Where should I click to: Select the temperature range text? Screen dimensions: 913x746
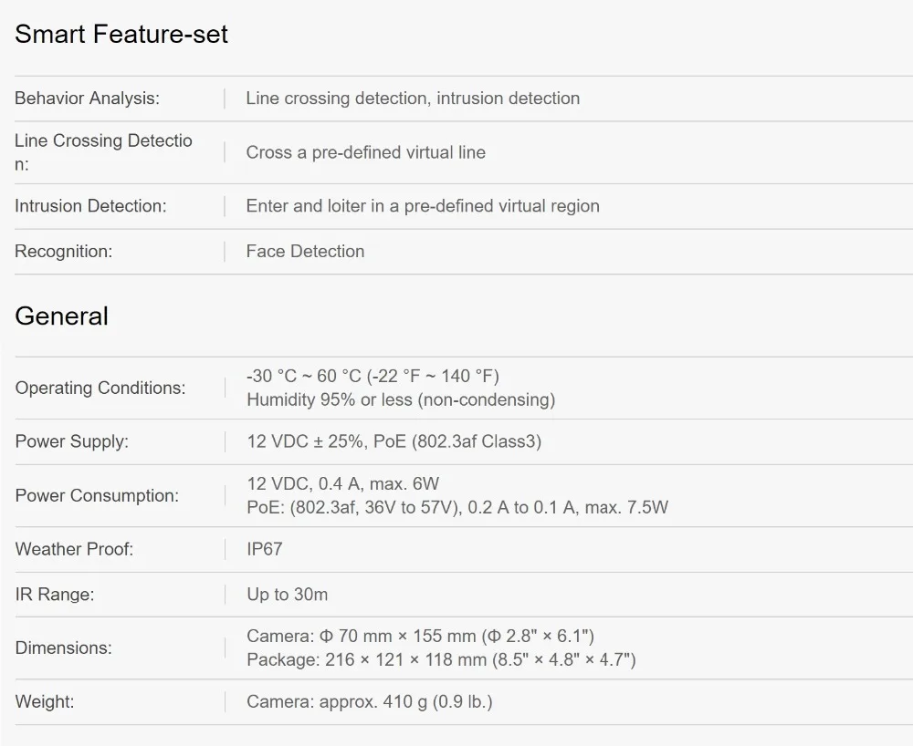(x=373, y=376)
